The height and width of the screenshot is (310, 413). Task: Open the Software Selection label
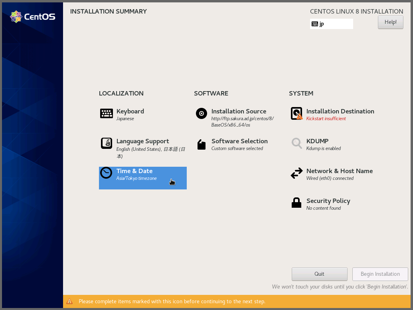tap(239, 141)
